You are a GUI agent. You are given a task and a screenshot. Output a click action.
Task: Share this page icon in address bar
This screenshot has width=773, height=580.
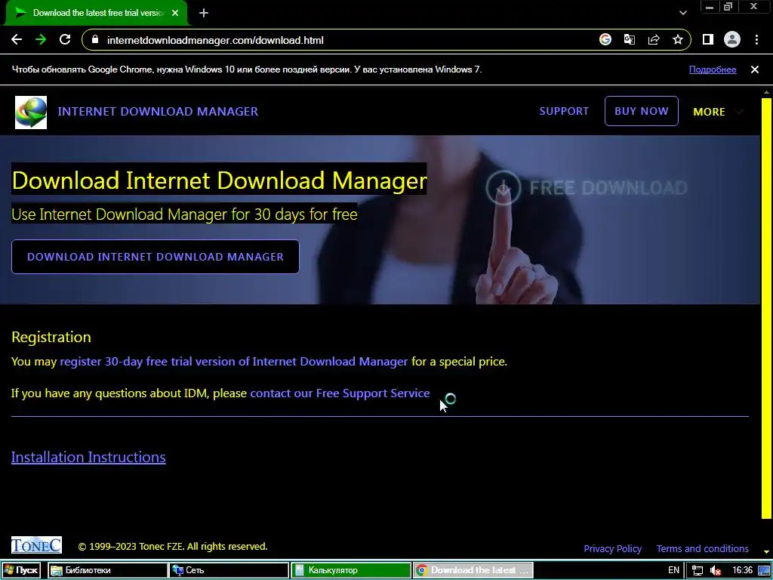click(x=654, y=39)
